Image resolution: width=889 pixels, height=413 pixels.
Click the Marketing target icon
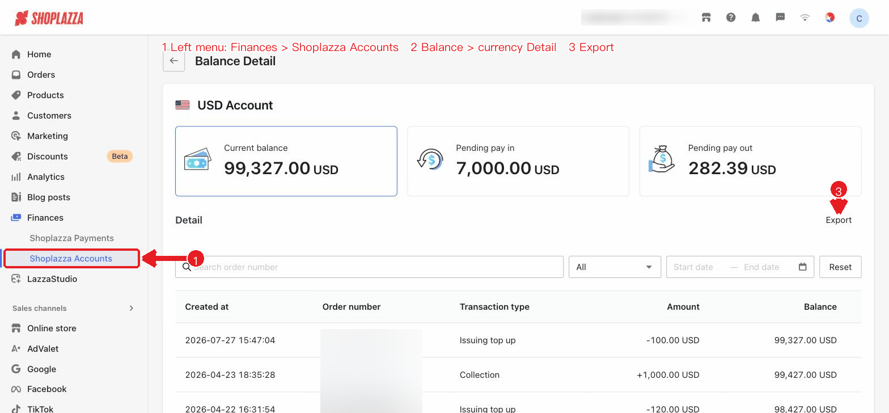16,136
